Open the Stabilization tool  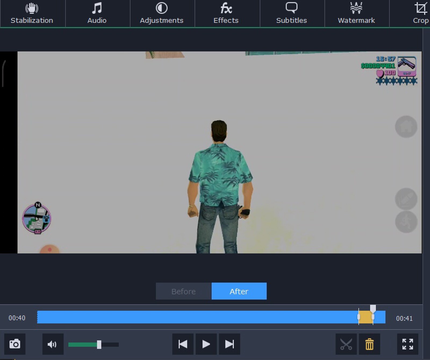point(32,13)
